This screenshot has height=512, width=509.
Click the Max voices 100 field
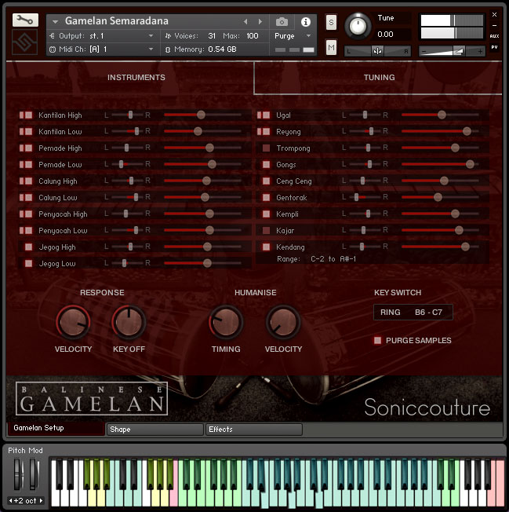coord(253,36)
